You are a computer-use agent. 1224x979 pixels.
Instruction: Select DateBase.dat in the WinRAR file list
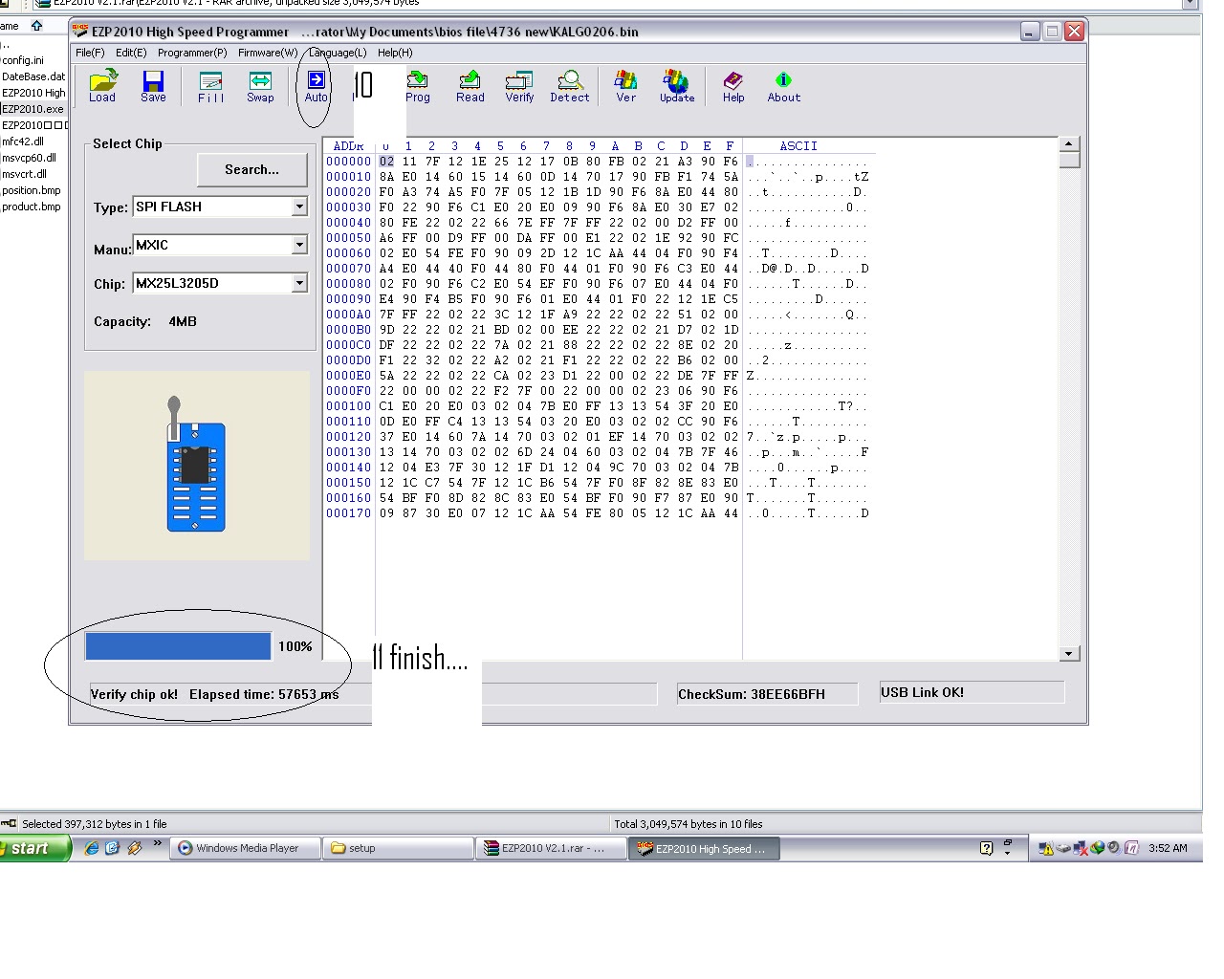pyautogui.click(x=33, y=76)
